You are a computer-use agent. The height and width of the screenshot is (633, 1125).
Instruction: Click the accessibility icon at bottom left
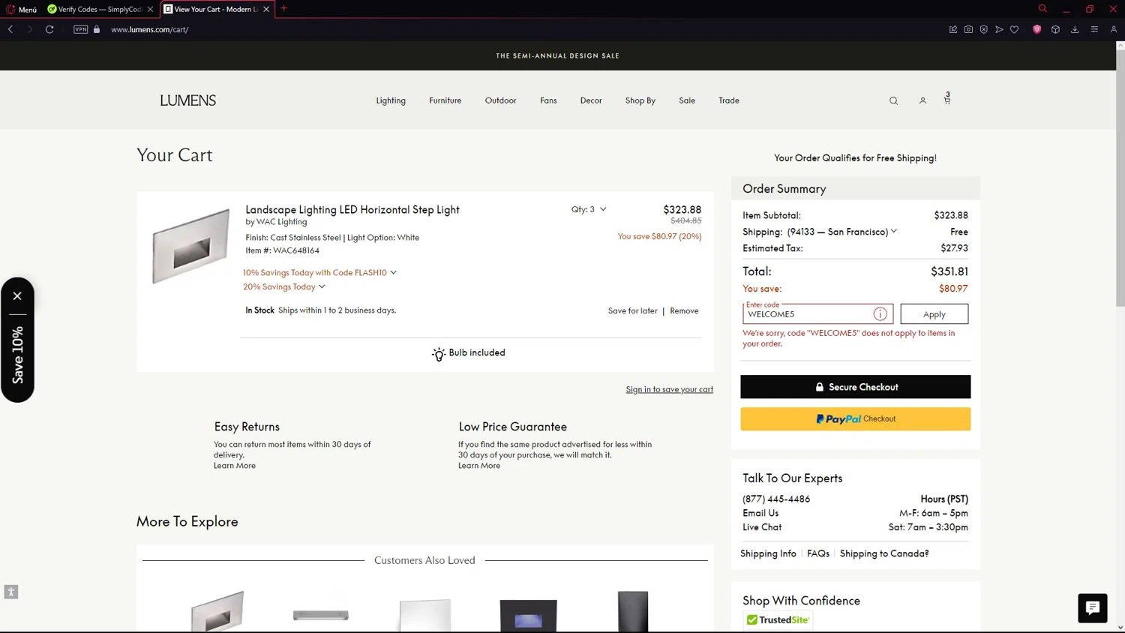point(10,592)
